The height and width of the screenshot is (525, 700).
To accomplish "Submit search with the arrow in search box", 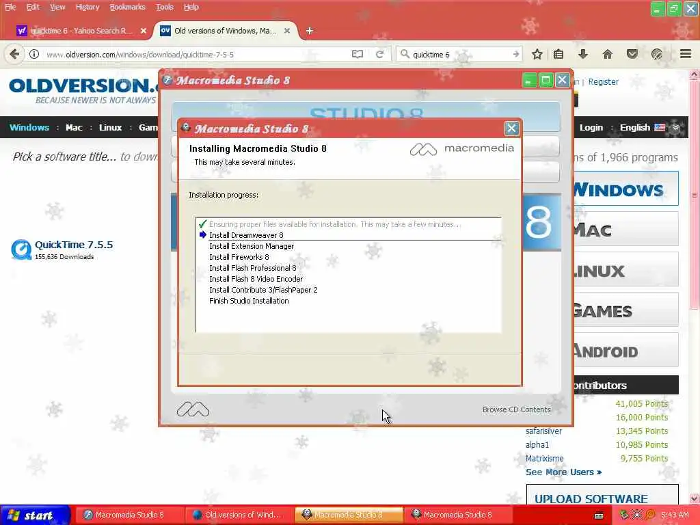I will (x=516, y=54).
